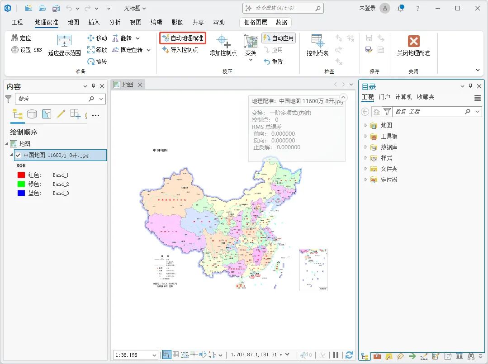Click the help question mark button
The image size is (488, 364).
(417, 9)
